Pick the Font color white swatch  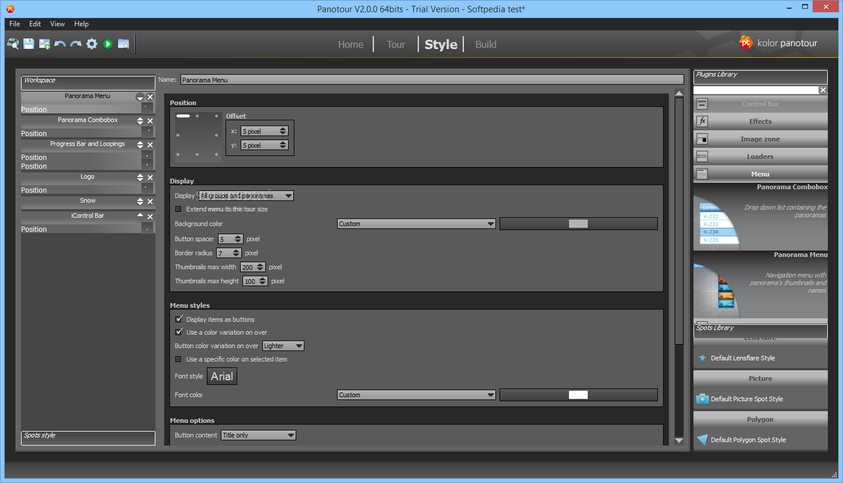pos(578,395)
